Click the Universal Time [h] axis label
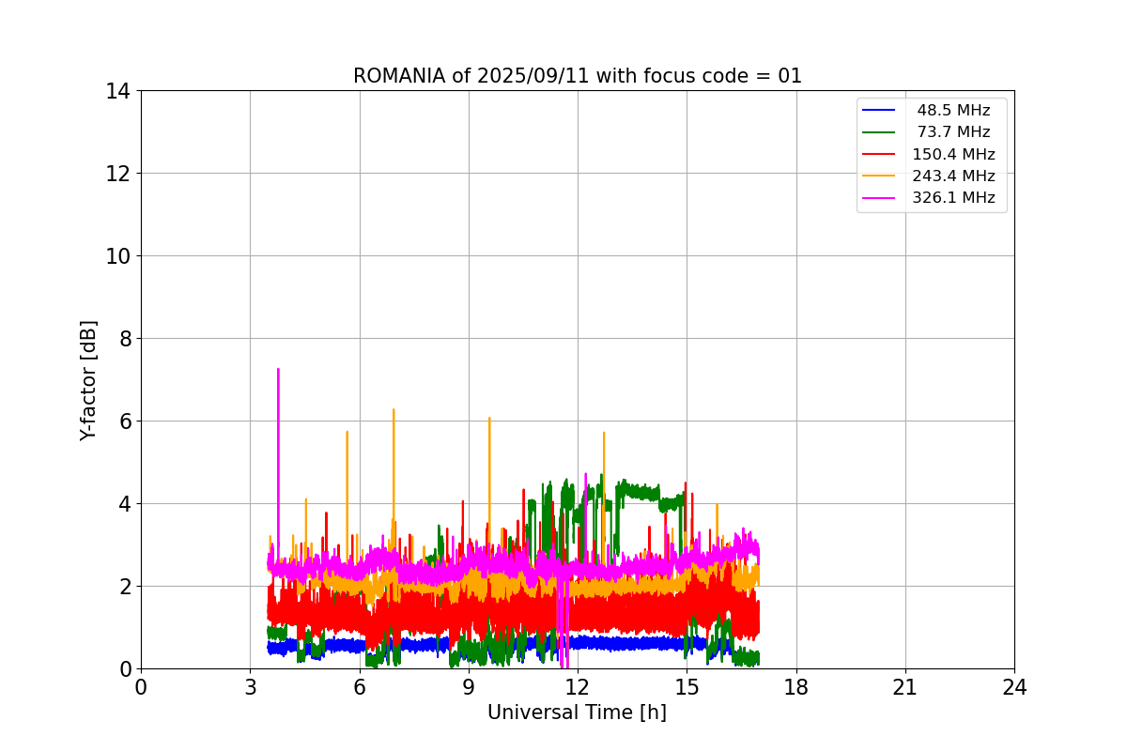The width and height of the screenshot is (1127, 751). pos(577,713)
